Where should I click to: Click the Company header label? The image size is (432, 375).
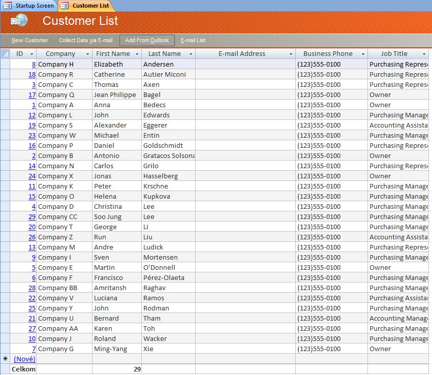coord(60,54)
